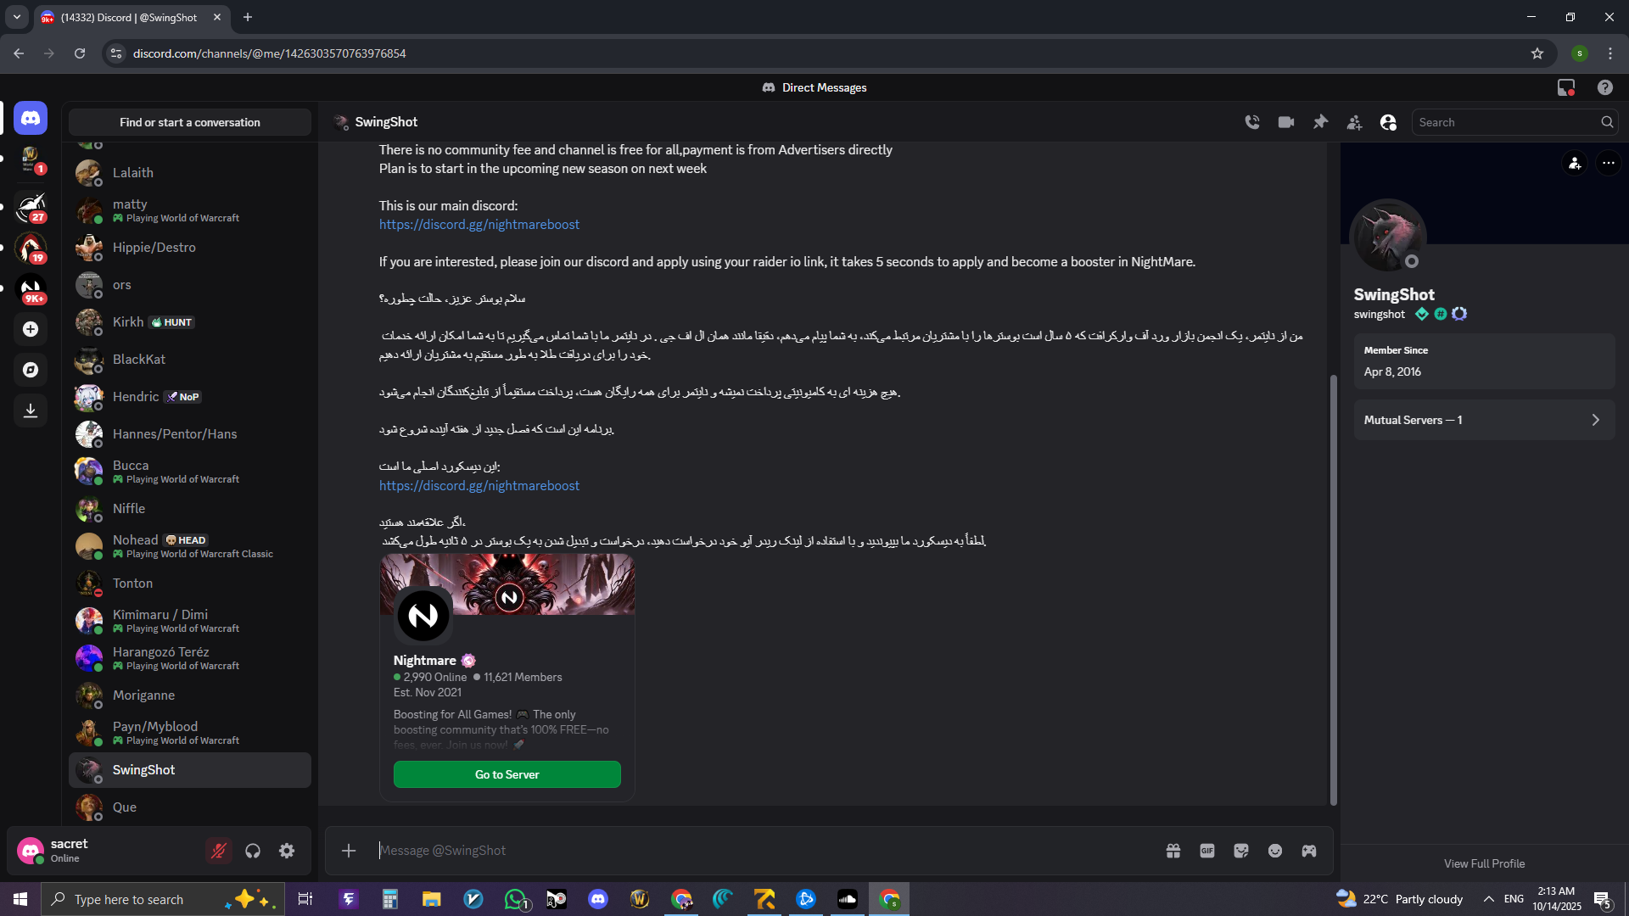Toggle headphone deafen
This screenshot has width=1629, height=916.
(x=253, y=851)
